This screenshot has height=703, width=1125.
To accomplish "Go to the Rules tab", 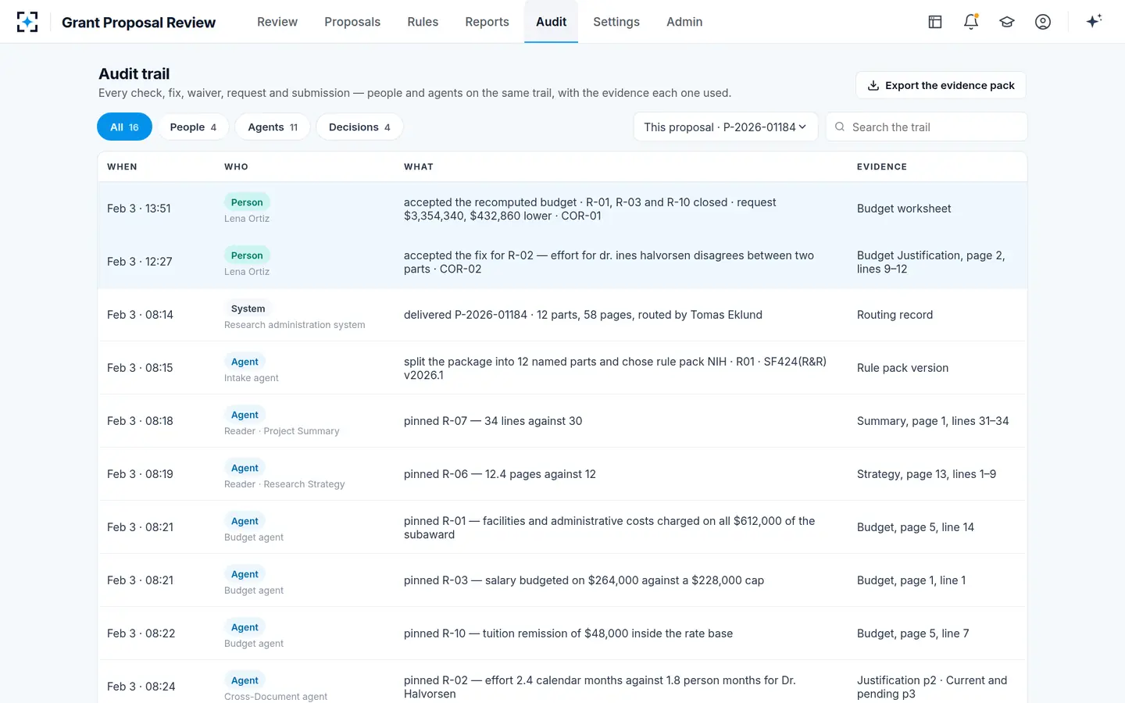I will 423,22.
